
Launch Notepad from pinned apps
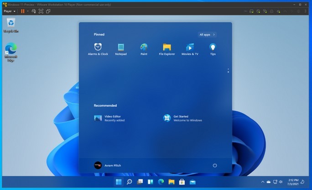(121, 49)
